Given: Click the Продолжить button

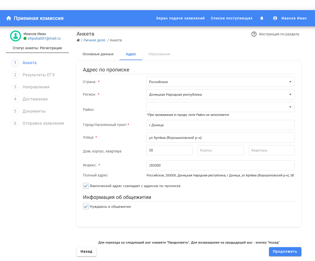Looking at the screenshot, I should (285, 252).
